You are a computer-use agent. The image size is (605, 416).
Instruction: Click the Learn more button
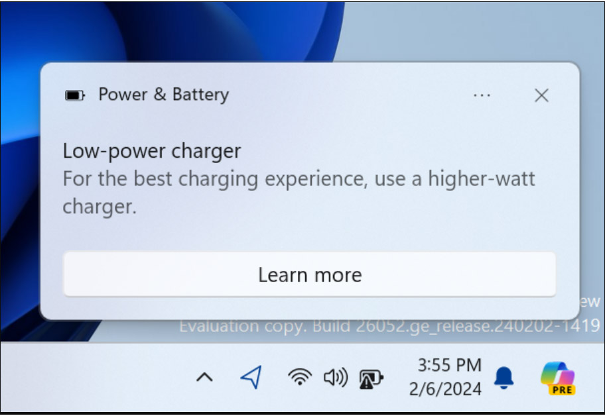[309, 274]
